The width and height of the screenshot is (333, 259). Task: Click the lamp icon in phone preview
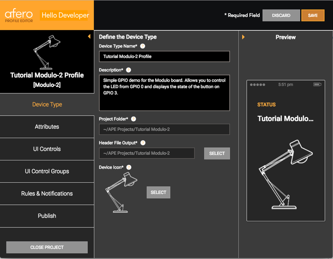pos(286,174)
